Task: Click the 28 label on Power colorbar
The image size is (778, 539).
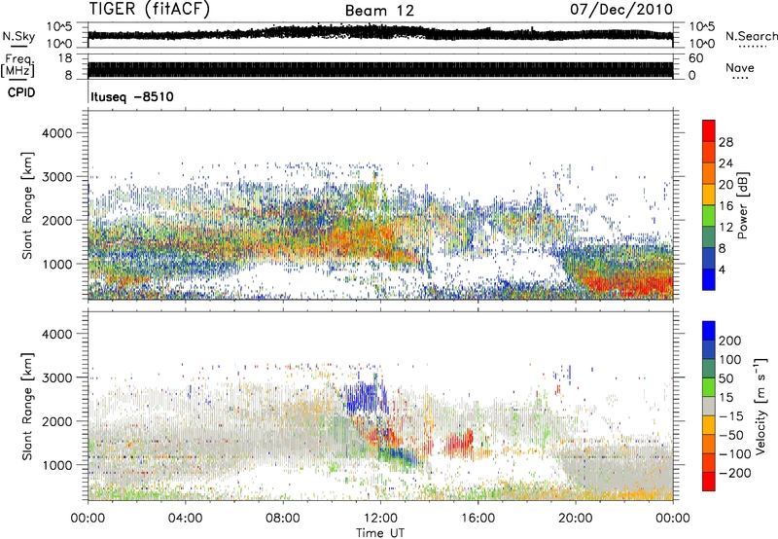Action: (x=725, y=142)
